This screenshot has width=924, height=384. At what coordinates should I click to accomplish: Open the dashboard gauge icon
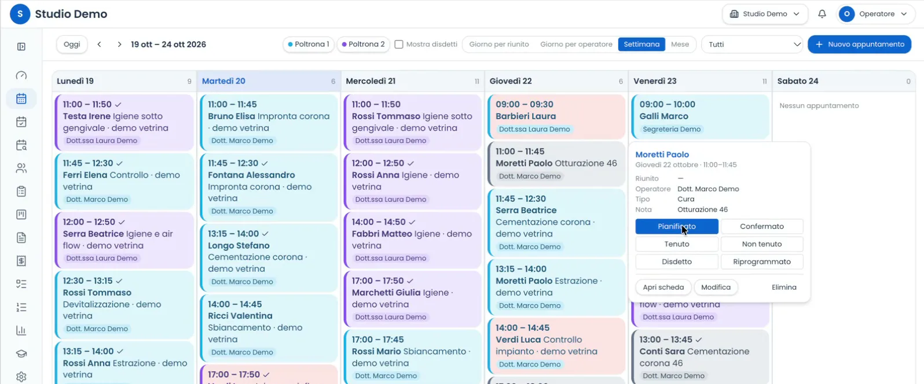pos(21,76)
